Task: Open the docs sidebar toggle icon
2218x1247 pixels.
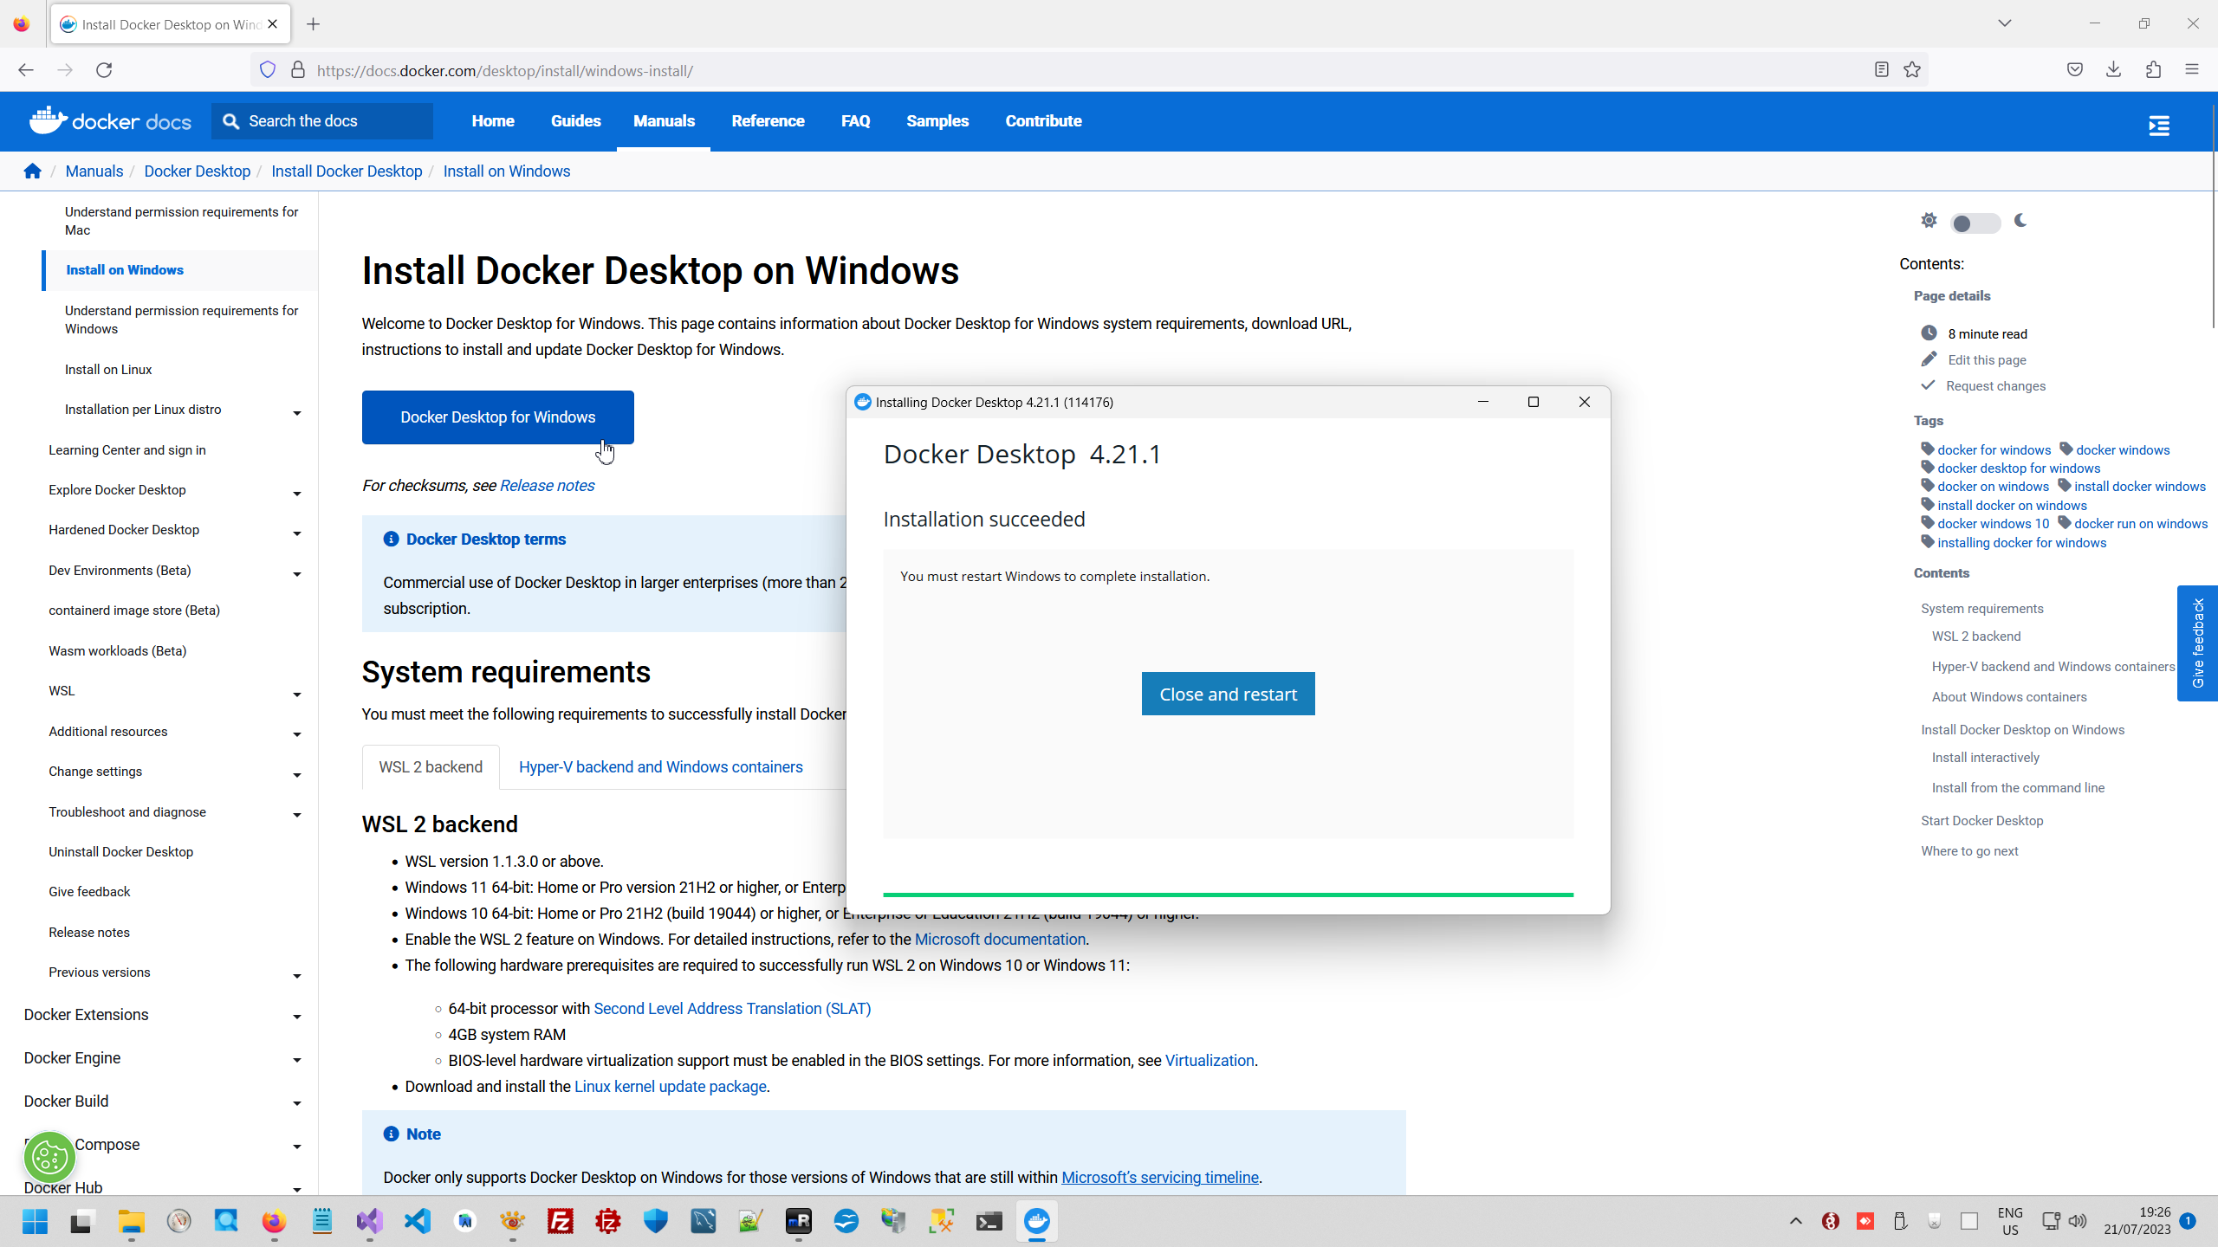Action: (2158, 126)
